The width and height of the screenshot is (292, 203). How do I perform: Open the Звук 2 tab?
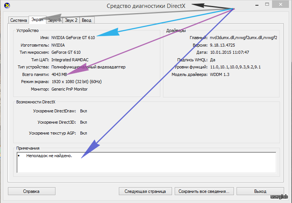71,20
